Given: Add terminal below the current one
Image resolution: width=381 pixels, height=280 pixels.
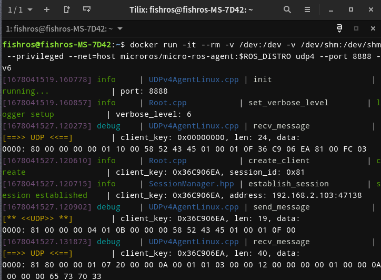Looking at the screenshot, I should pos(87,9).
